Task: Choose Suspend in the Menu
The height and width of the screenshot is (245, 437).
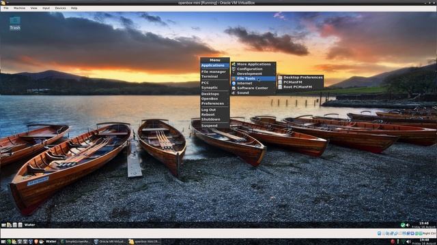Action: (215, 126)
